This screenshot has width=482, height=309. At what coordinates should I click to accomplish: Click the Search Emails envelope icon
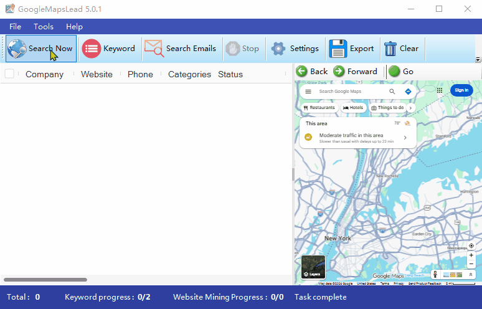[x=154, y=49]
